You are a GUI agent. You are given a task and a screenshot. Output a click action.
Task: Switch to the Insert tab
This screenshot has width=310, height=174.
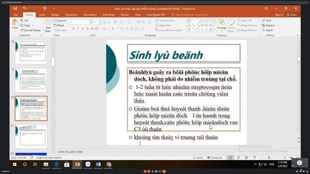[42, 15]
